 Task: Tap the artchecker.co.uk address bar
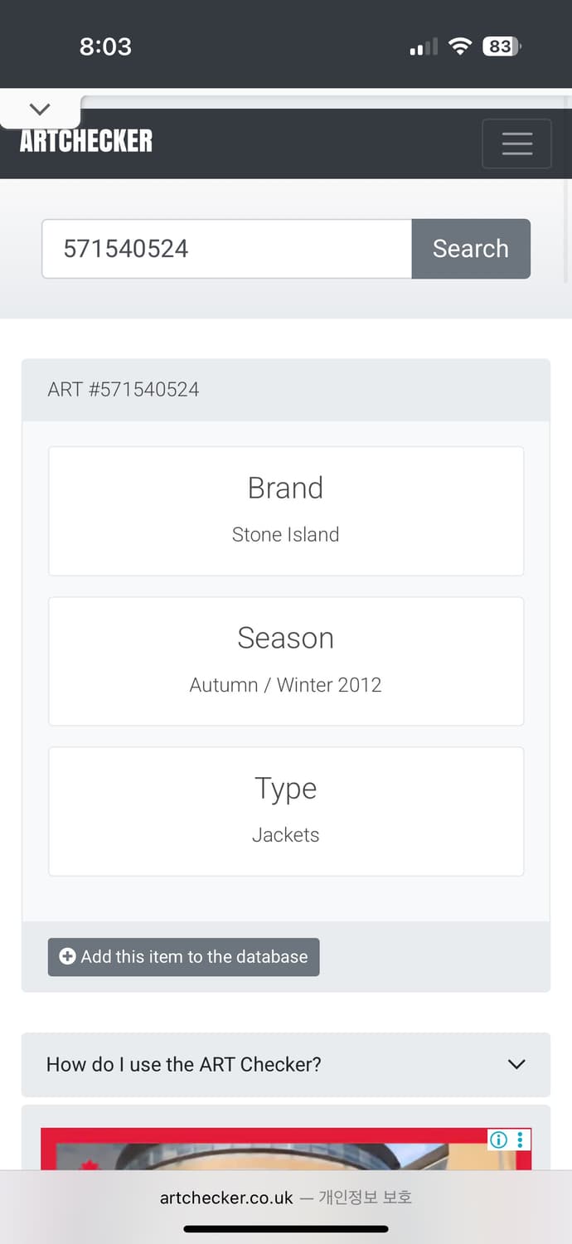285,1198
